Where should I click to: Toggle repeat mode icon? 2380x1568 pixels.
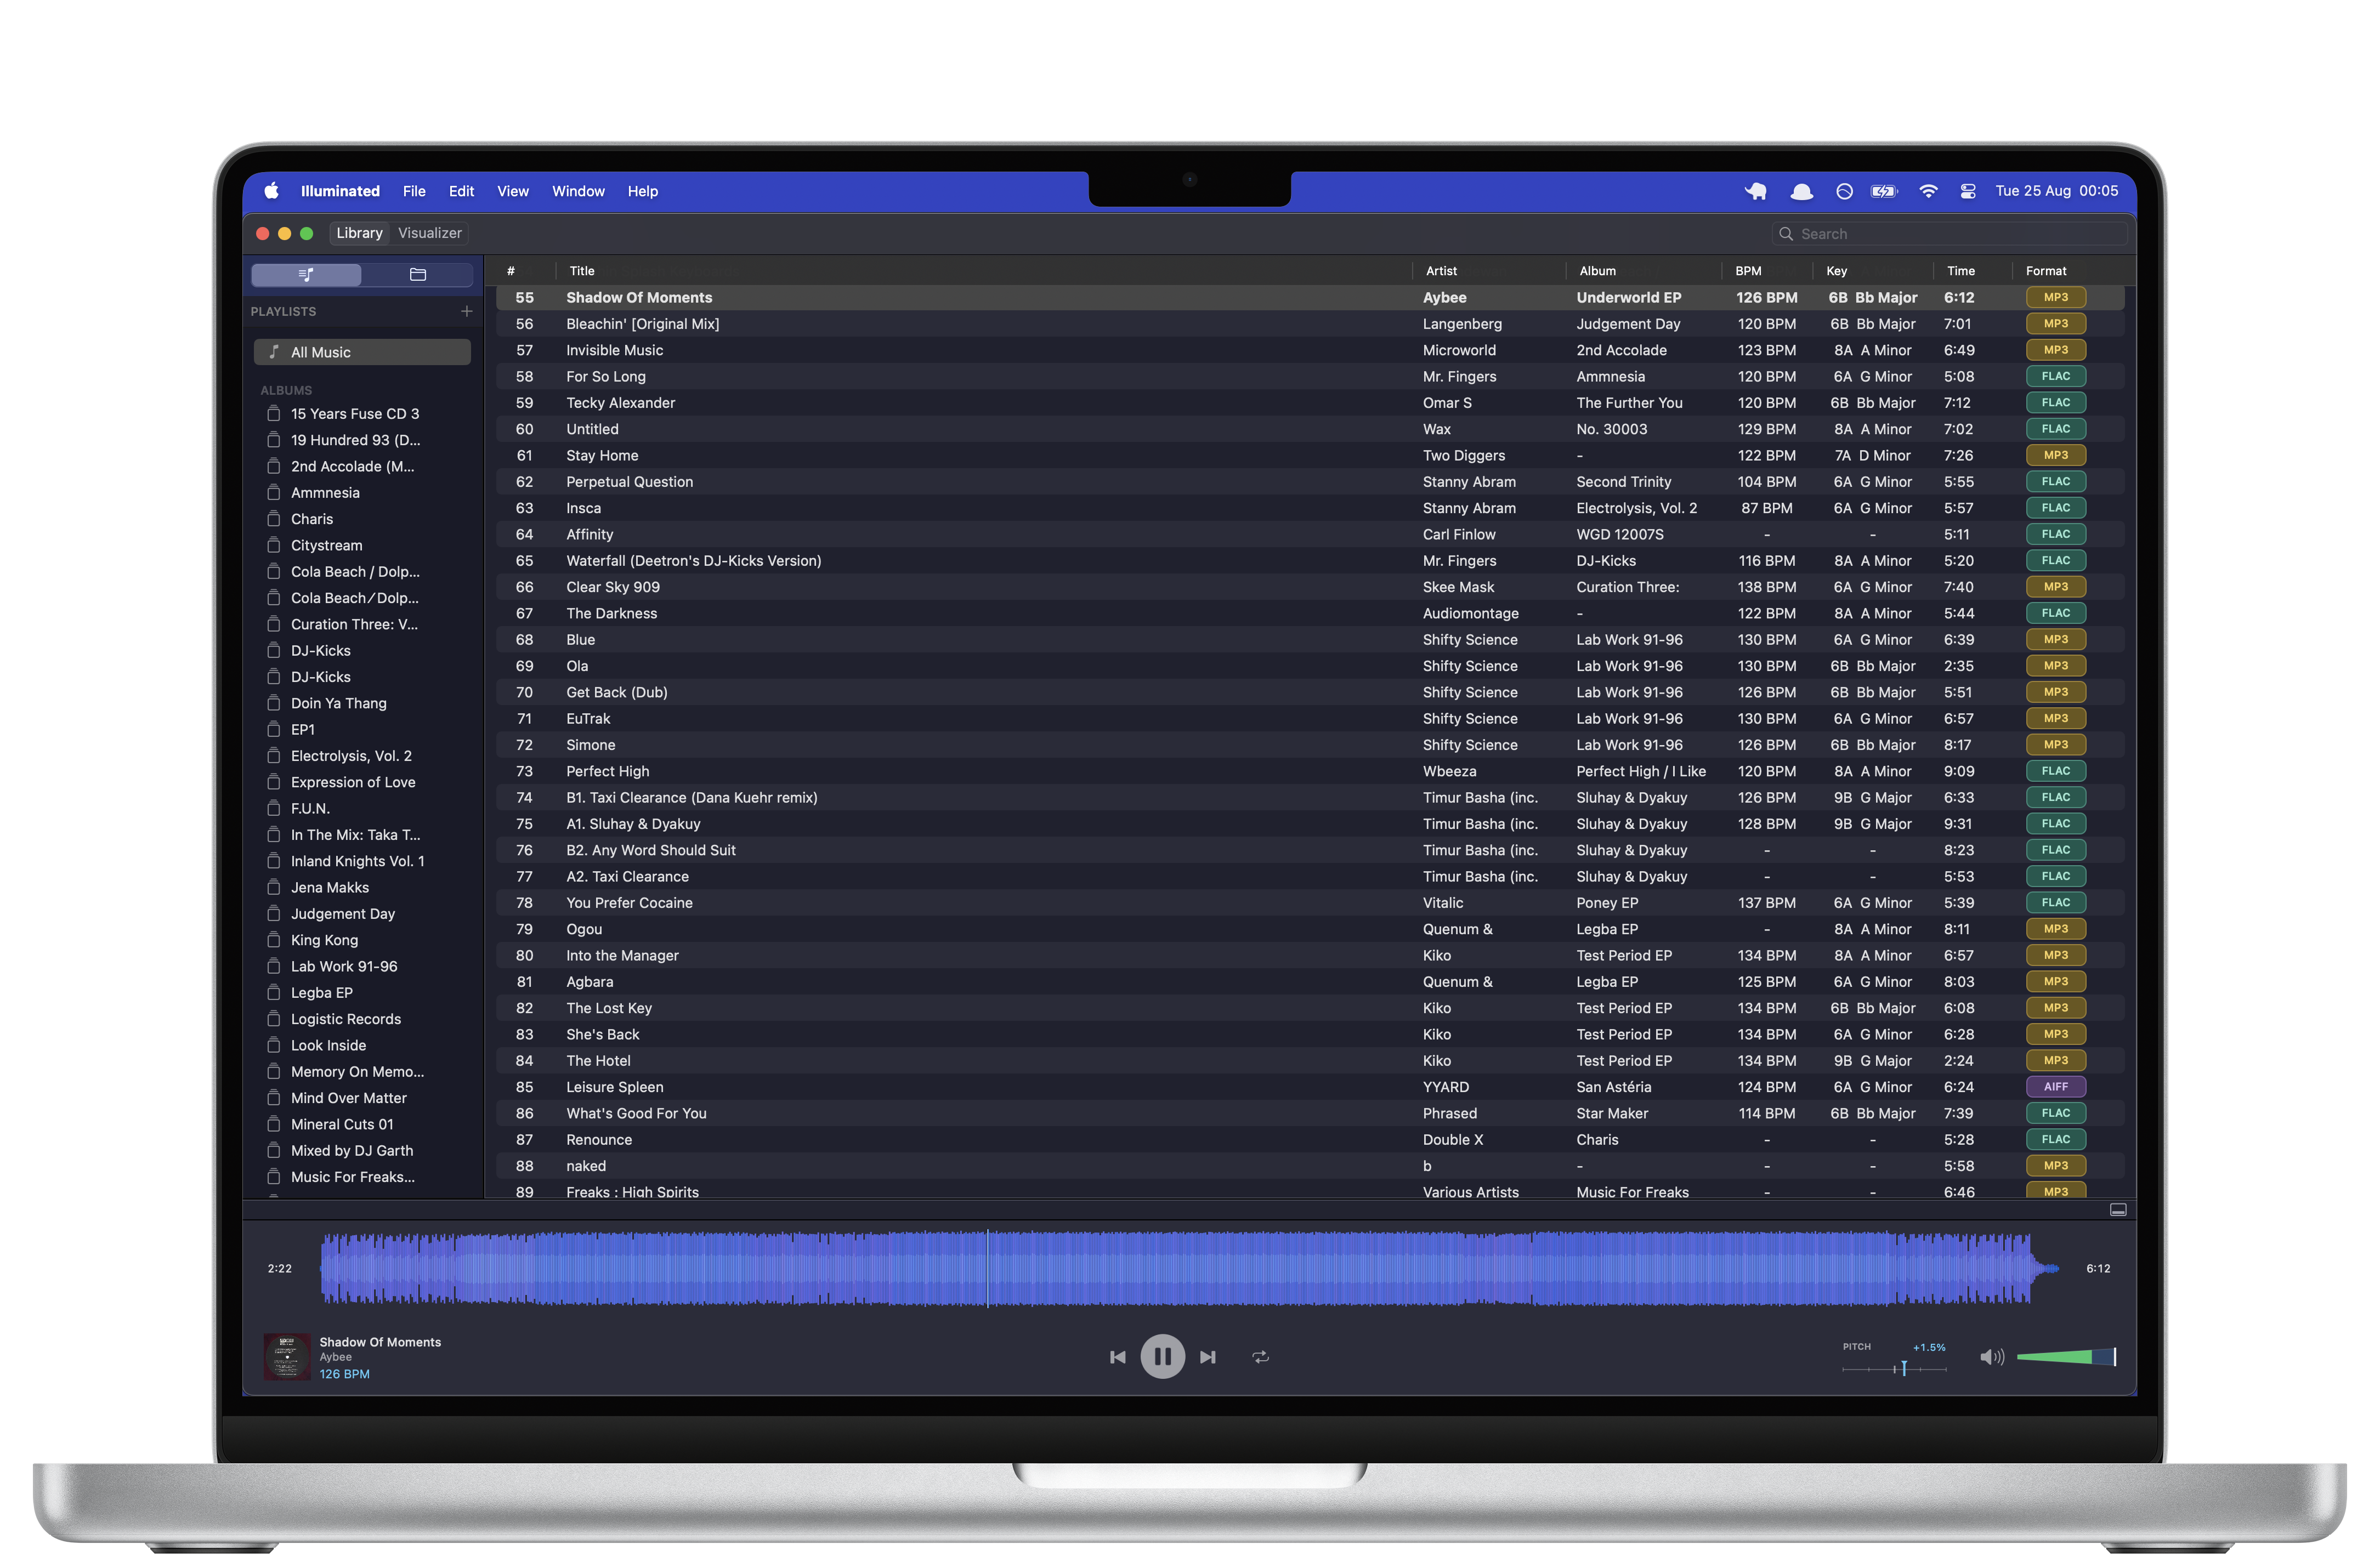(x=1260, y=1357)
